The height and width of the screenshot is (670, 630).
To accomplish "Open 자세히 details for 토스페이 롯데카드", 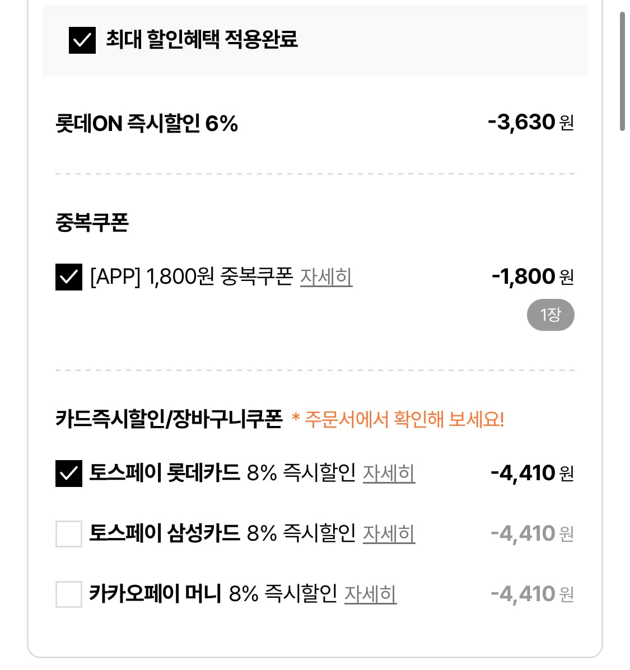I will [x=389, y=474].
